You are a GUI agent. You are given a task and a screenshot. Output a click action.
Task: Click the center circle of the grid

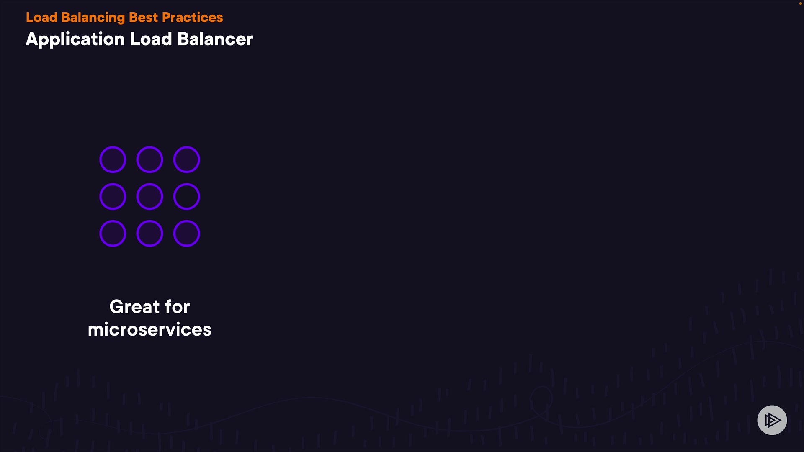click(x=149, y=196)
